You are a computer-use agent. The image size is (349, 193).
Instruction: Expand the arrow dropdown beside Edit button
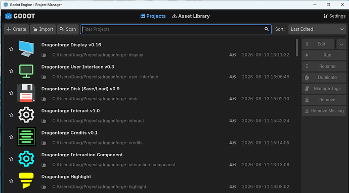(341, 44)
